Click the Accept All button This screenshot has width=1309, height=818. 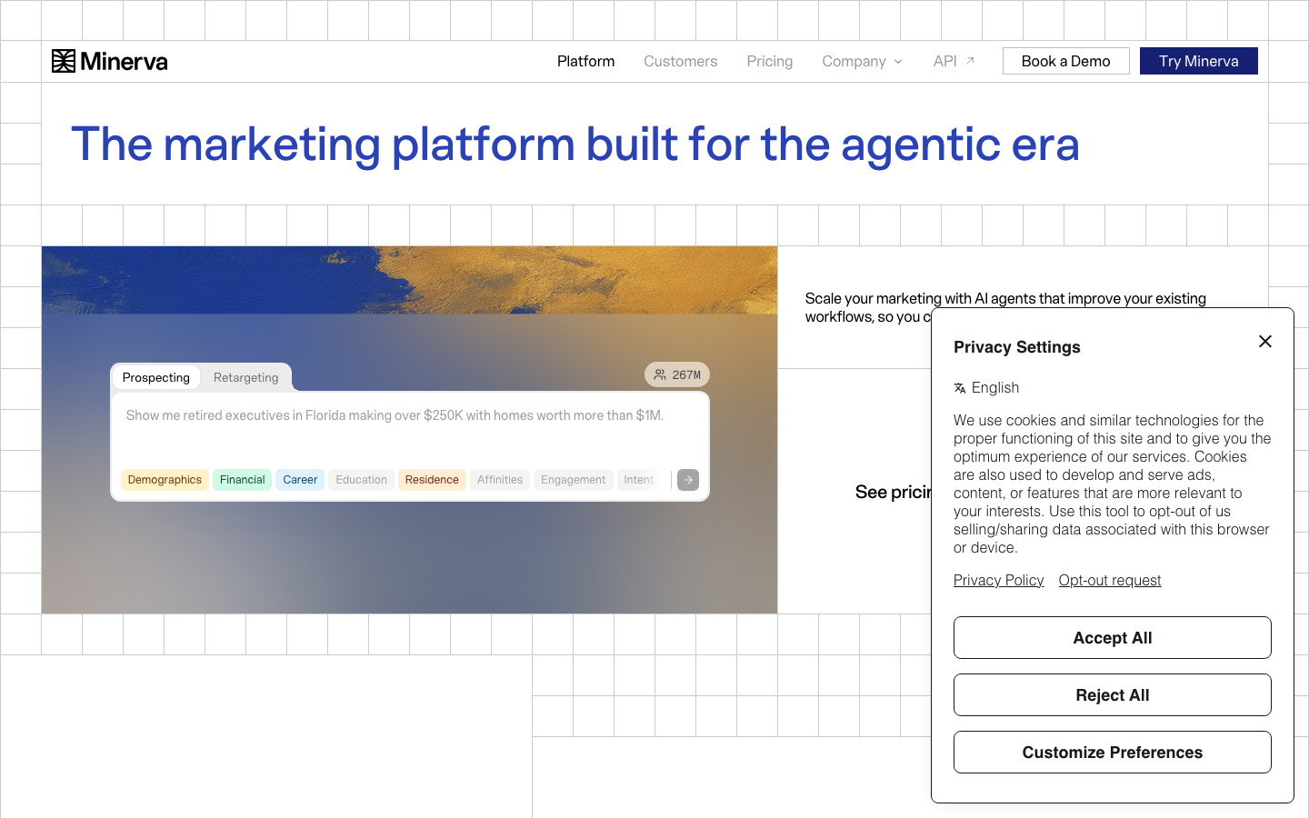[1113, 638]
